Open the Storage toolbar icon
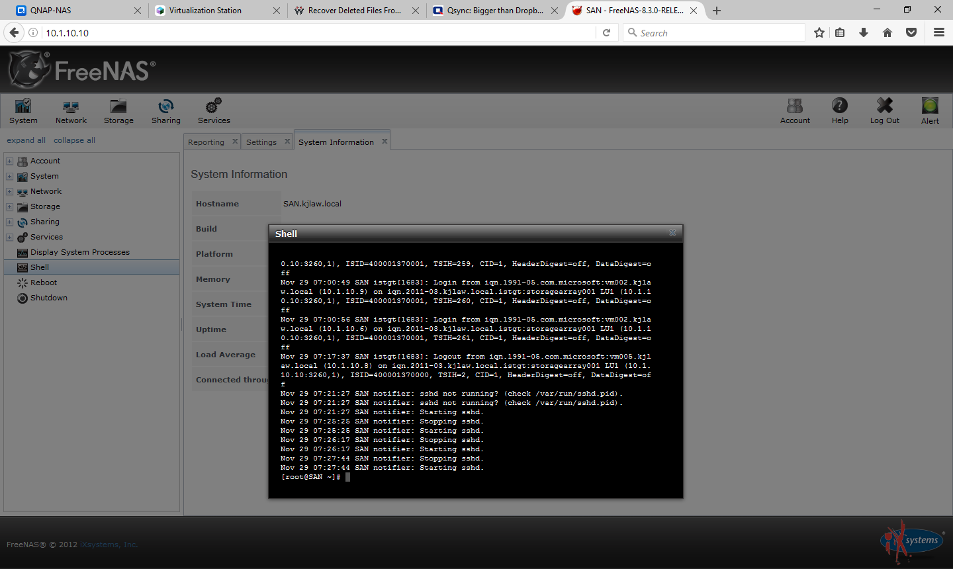Image resolution: width=953 pixels, height=569 pixels. click(118, 111)
